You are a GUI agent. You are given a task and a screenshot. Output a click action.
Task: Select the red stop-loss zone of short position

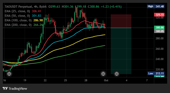[x=121, y=21]
